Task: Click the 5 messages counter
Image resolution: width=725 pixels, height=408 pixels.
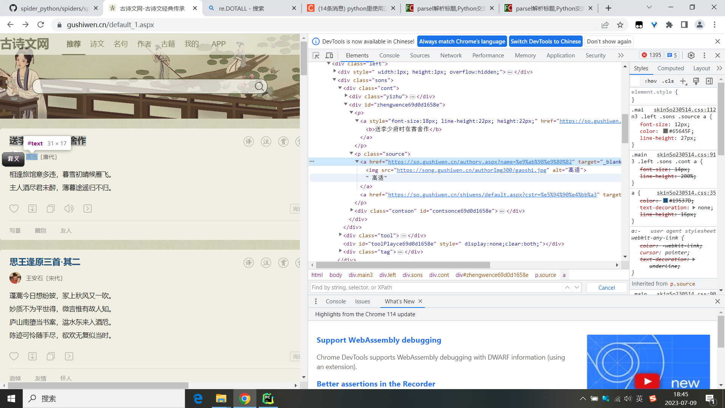Action: click(672, 55)
